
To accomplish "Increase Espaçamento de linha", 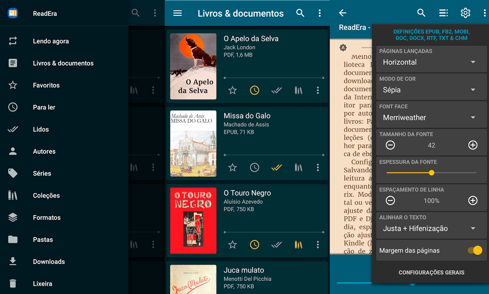I will coord(473,201).
